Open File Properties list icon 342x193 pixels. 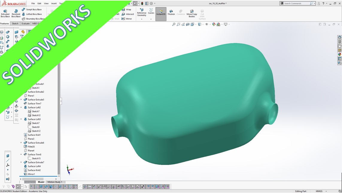(x=147, y=4)
